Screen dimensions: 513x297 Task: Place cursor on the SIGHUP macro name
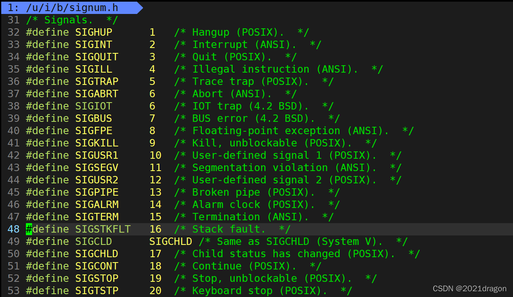pos(94,32)
